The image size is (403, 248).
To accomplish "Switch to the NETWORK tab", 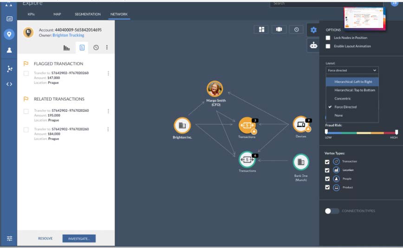I will pyautogui.click(x=119, y=14).
